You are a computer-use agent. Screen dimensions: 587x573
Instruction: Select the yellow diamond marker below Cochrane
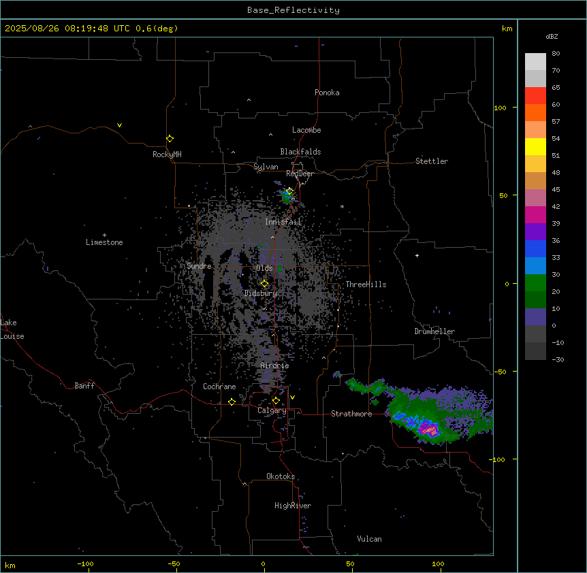232,402
